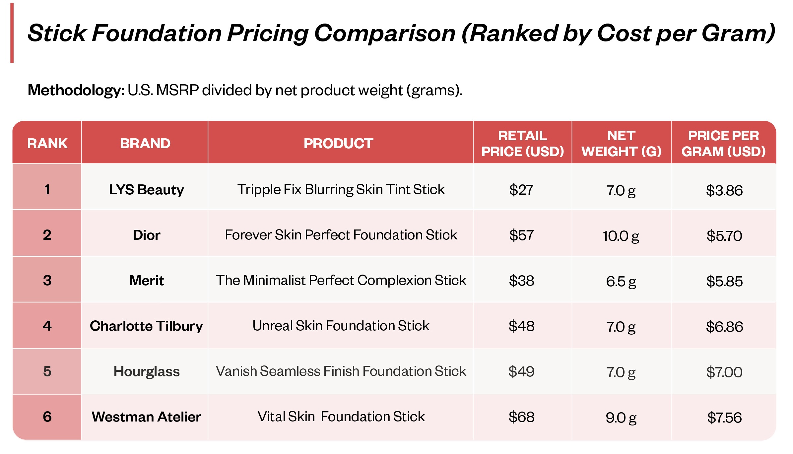The height and width of the screenshot is (454, 793).
Task: Click the RANK column header
Action: click(47, 143)
